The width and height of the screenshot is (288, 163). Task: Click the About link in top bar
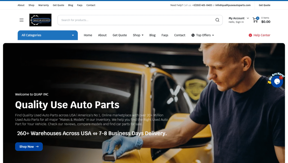21,5
